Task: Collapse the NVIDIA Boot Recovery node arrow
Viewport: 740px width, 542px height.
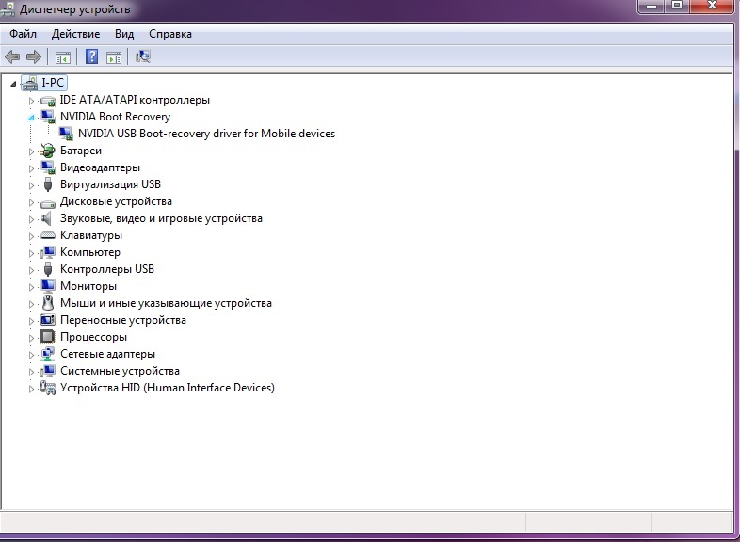Action: 31,118
